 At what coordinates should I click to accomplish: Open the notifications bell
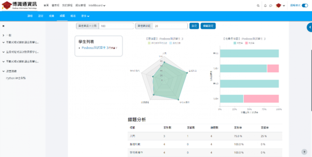coord(265,6)
